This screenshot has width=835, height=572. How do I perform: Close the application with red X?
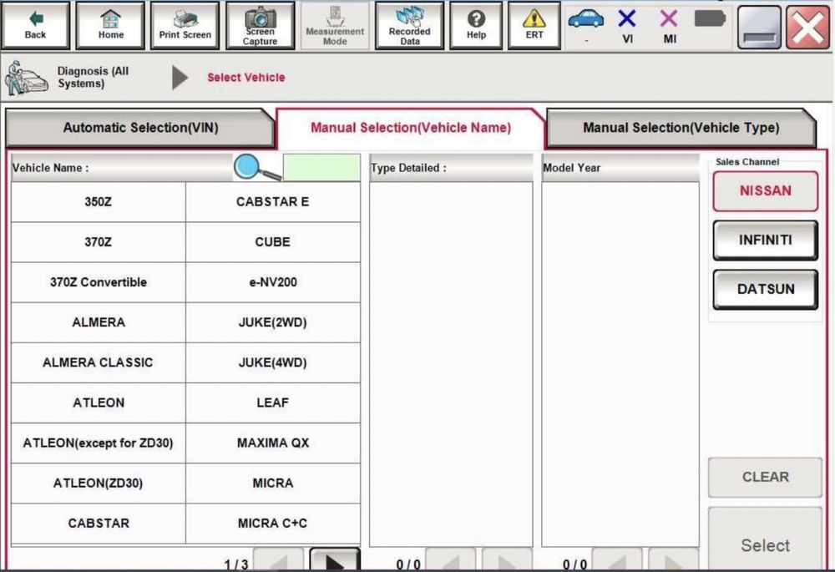click(x=807, y=27)
